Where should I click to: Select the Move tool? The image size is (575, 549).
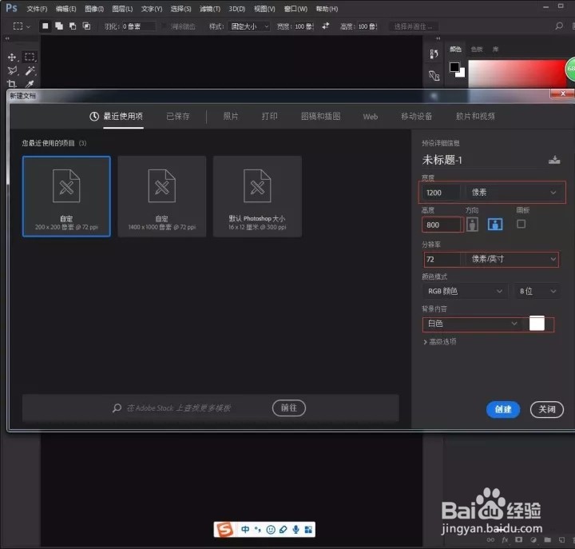click(12, 58)
